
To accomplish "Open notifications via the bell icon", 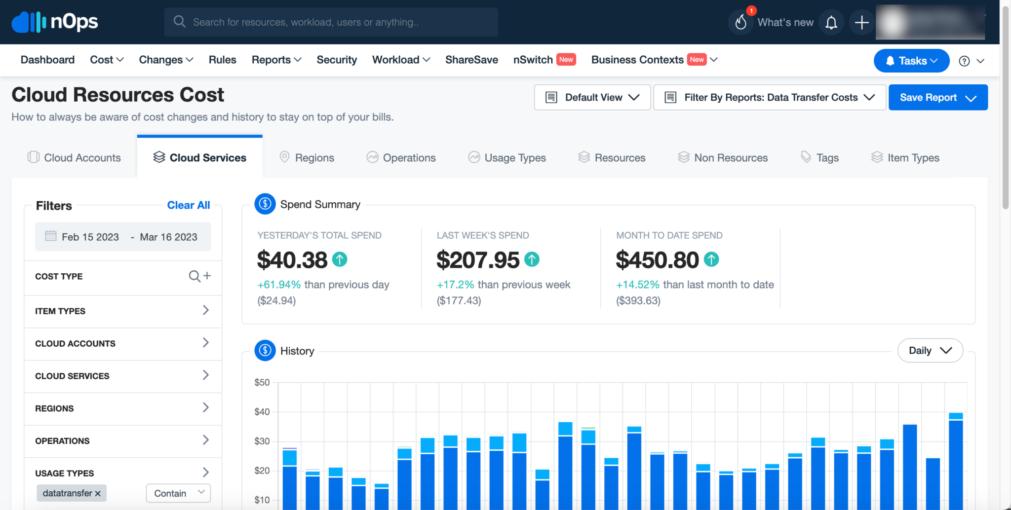I will click(x=831, y=22).
